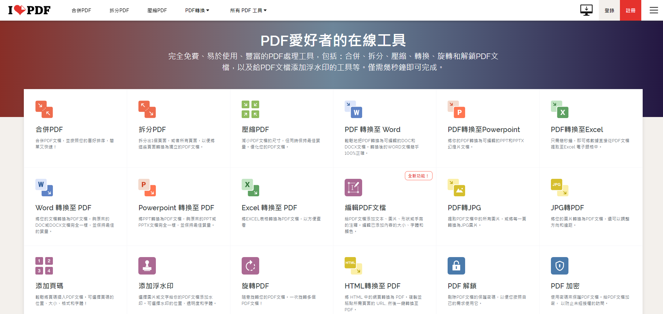Click the 編輯PDF文檔 title
Image resolution: width=663 pixels, height=314 pixels.
365,208
